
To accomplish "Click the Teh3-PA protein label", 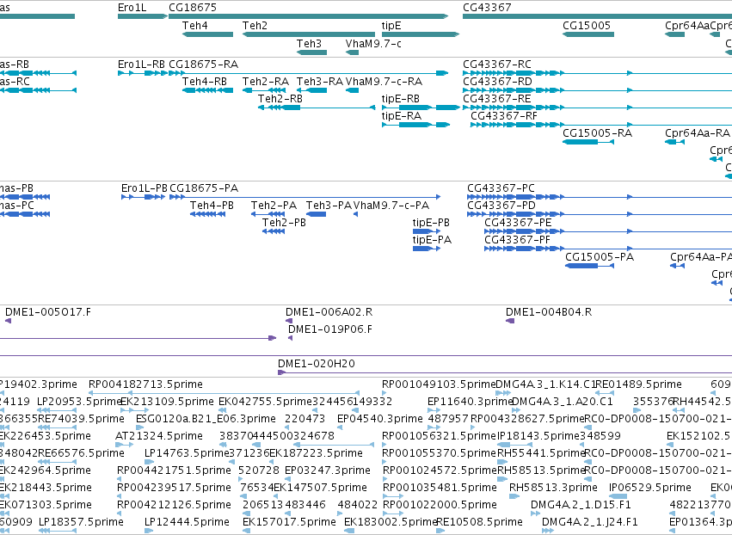I will pos(329,206).
